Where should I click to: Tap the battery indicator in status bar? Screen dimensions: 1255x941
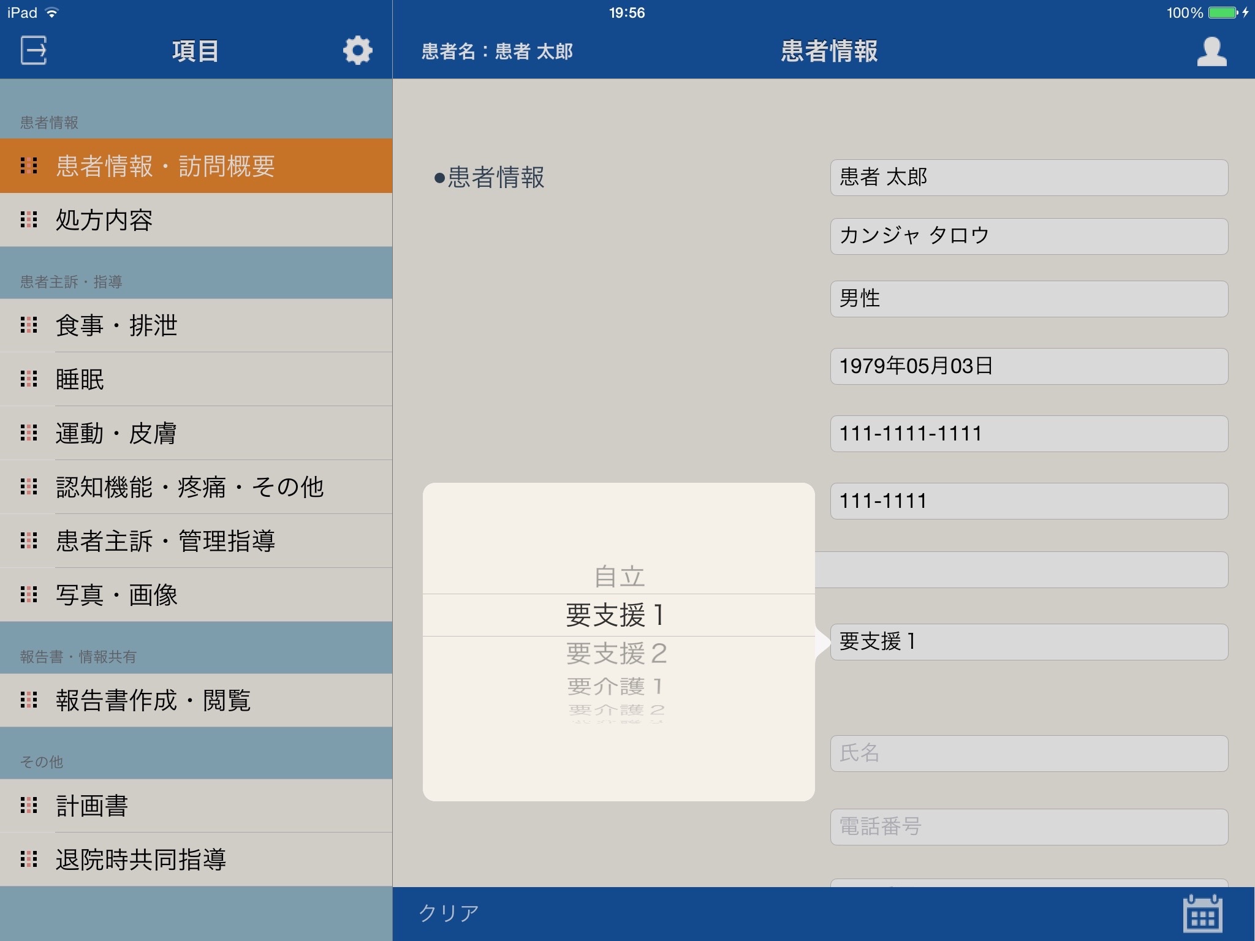point(1223,13)
